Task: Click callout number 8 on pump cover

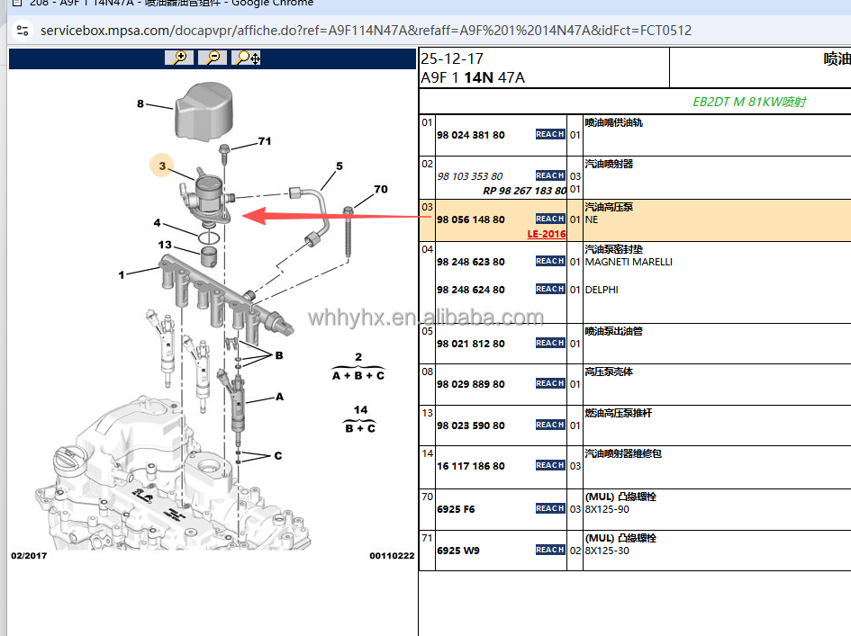Action: tap(140, 103)
